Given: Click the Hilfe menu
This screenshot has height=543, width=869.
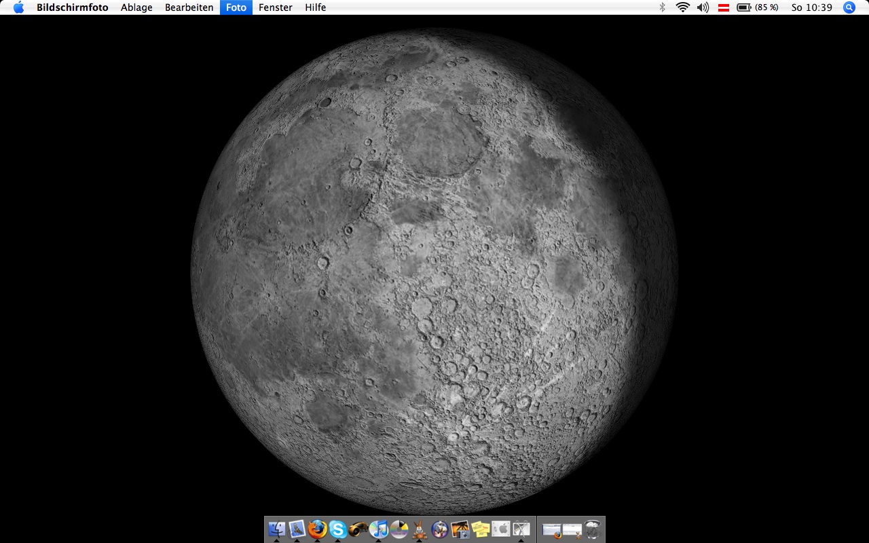Looking at the screenshot, I should tap(315, 7).
